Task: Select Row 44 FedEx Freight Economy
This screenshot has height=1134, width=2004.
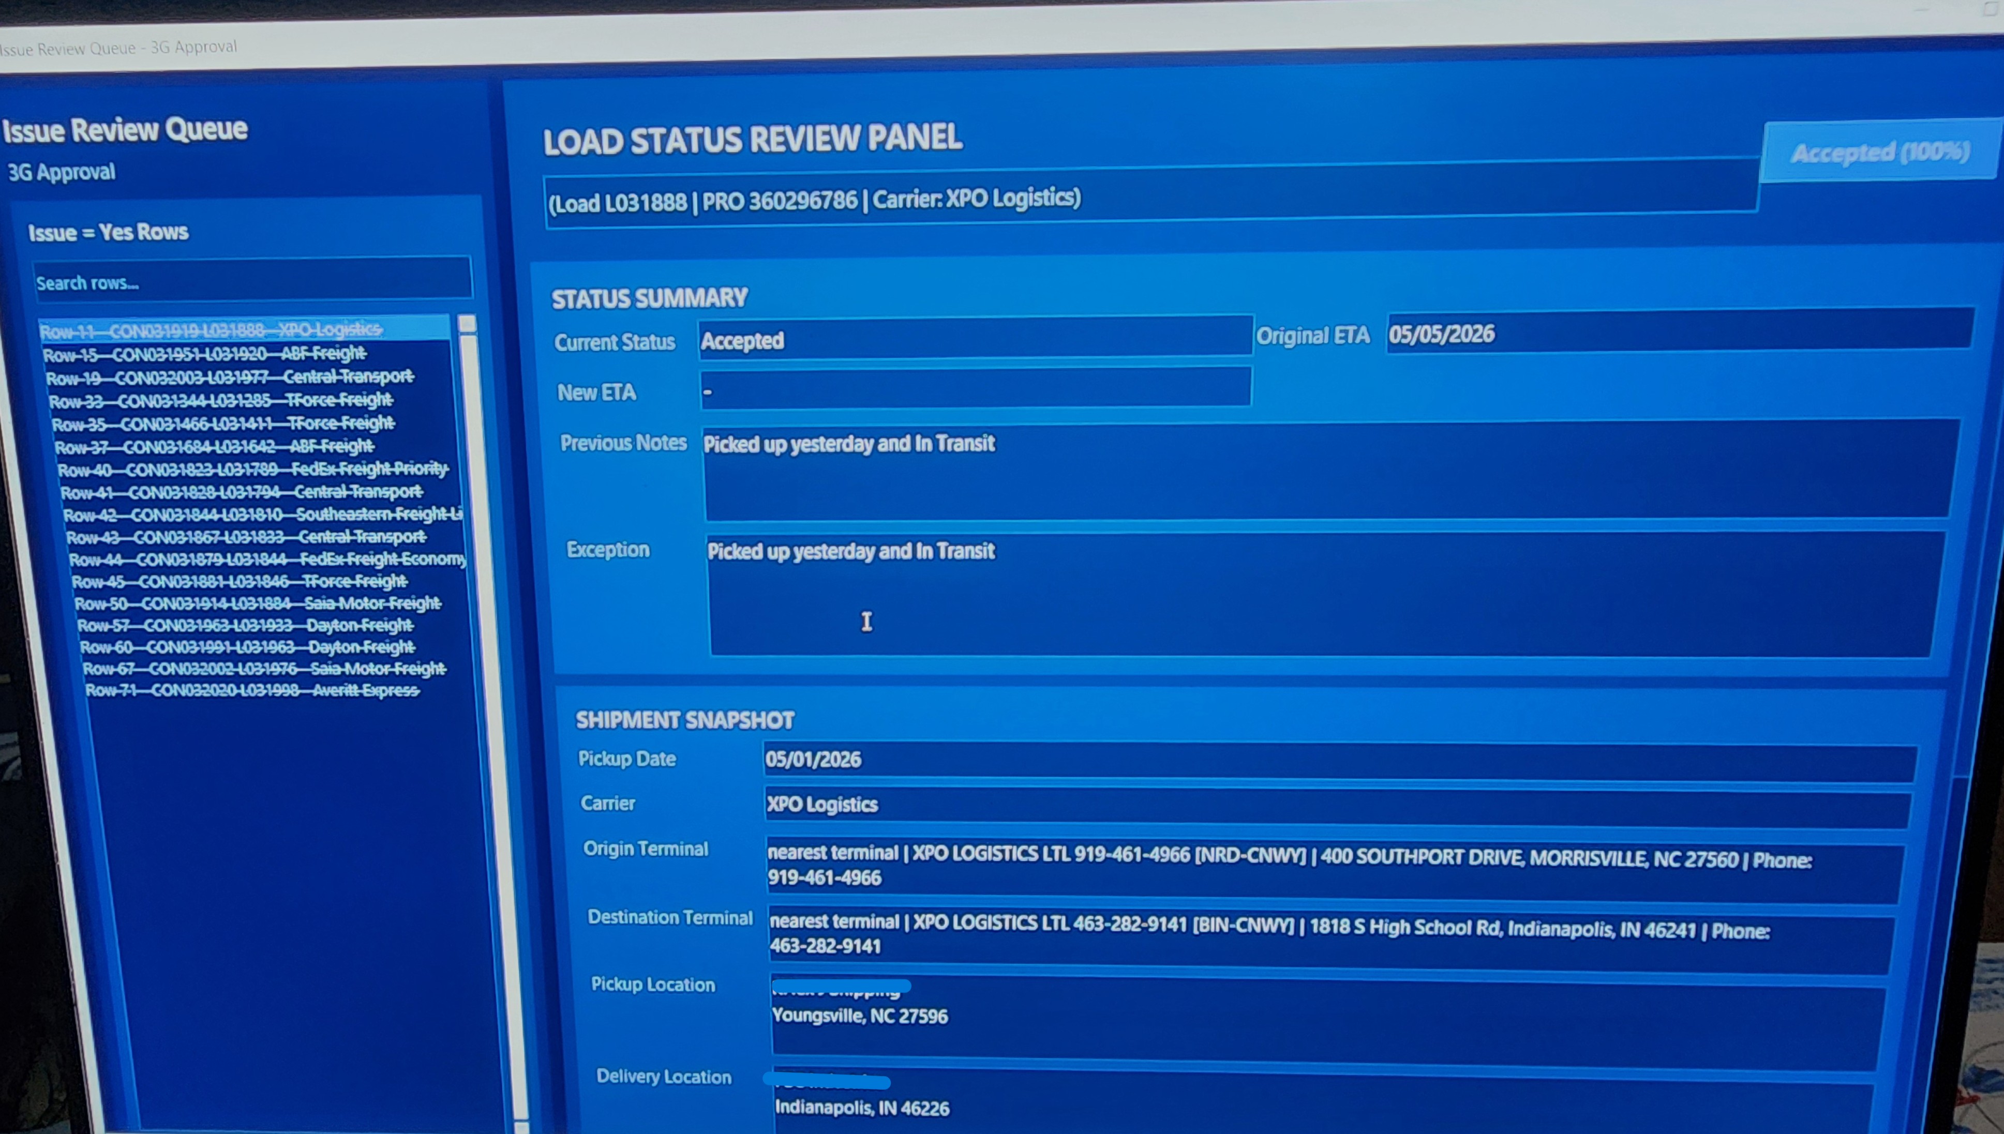Action: (268, 558)
